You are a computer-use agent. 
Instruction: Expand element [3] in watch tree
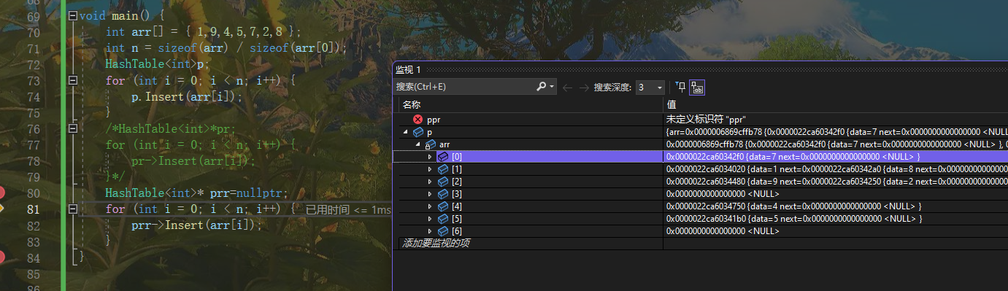(x=430, y=194)
